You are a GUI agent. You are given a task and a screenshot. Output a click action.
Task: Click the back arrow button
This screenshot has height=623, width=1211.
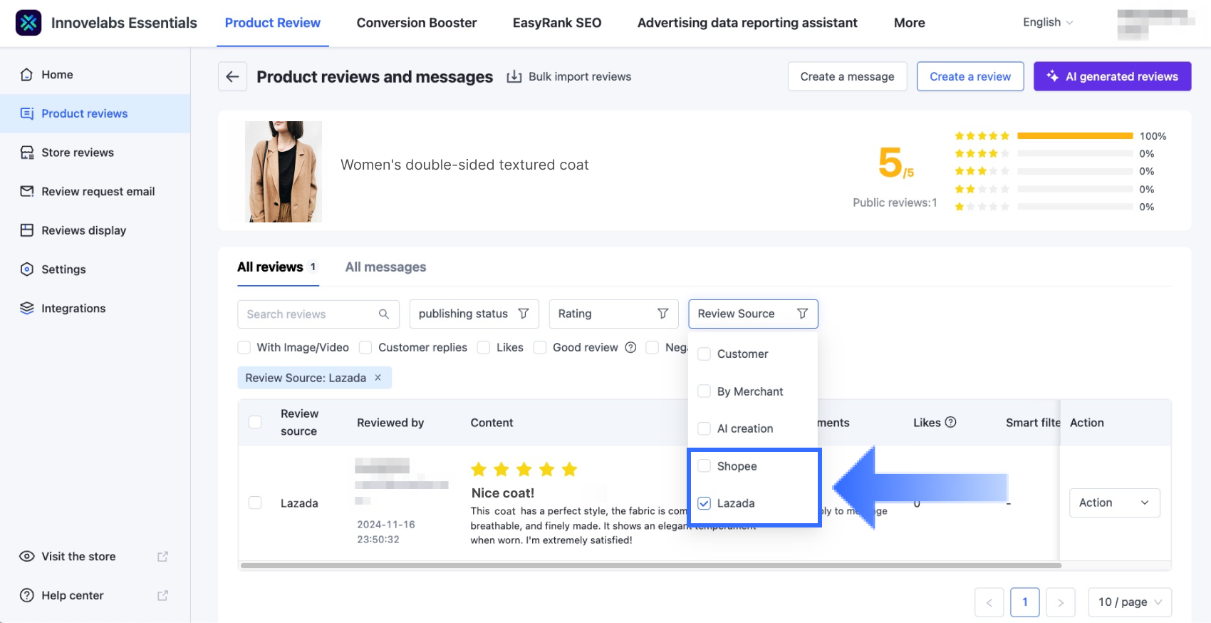(232, 77)
